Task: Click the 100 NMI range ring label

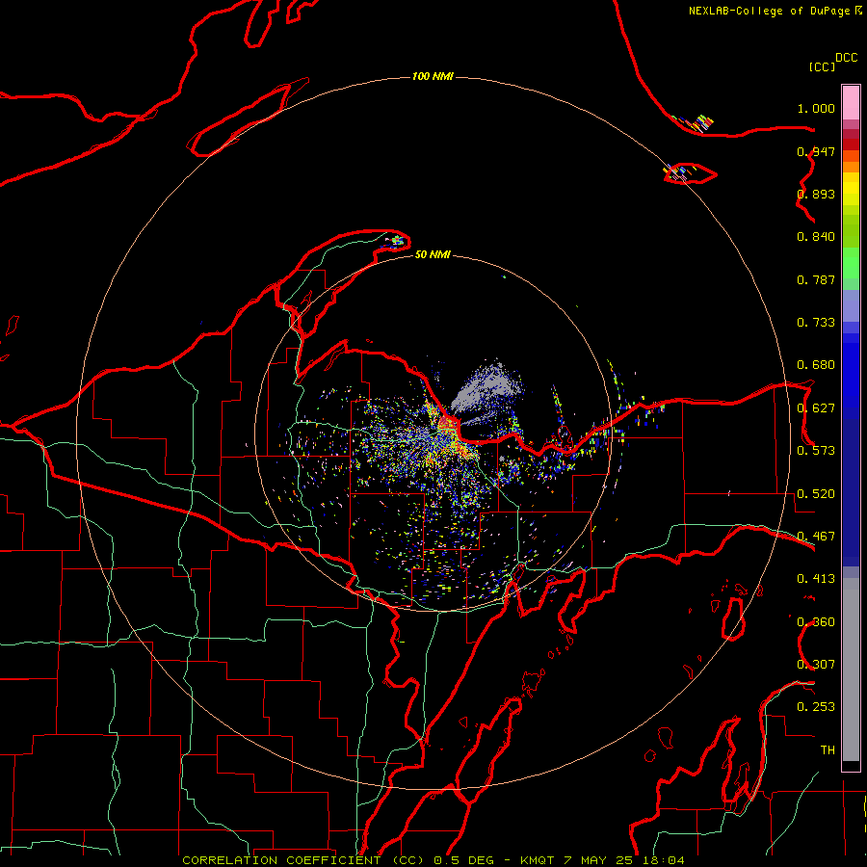Action: pyautogui.click(x=433, y=76)
